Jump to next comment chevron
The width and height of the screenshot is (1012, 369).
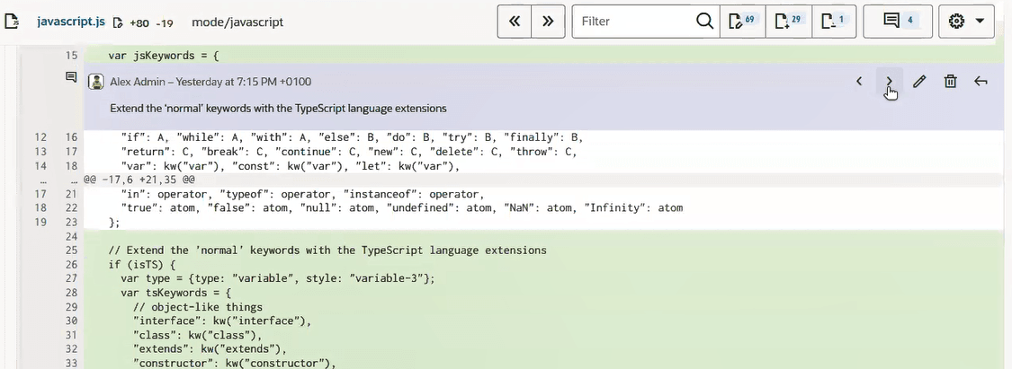point(890,81)
